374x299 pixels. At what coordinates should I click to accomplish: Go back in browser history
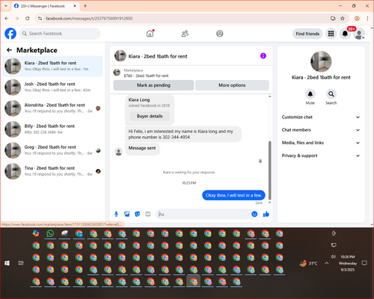(x=7, y=18)
